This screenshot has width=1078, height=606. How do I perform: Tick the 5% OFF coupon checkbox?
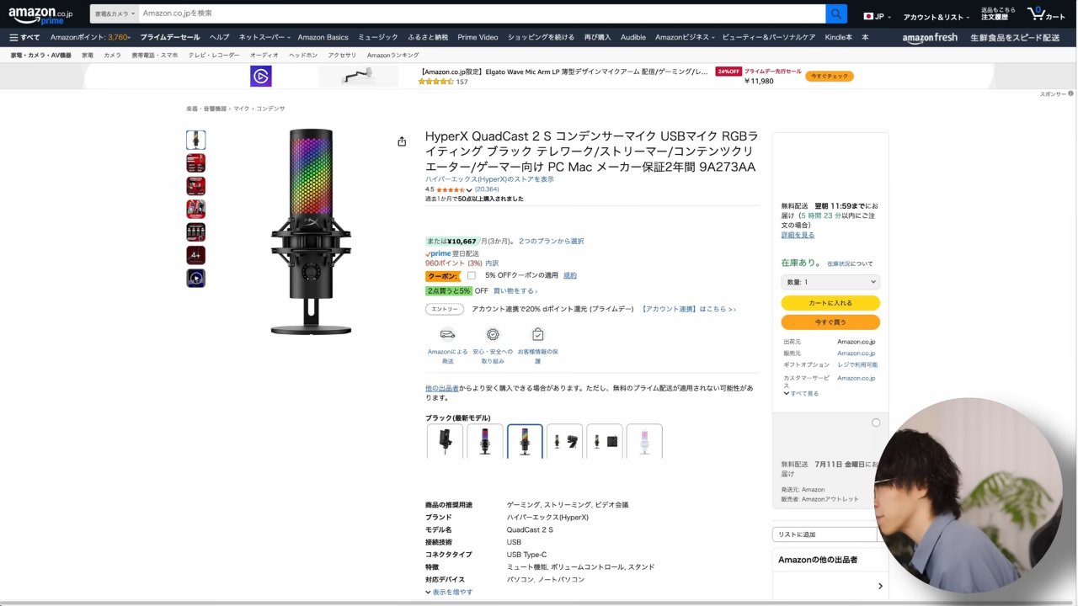tap(472, 275)
